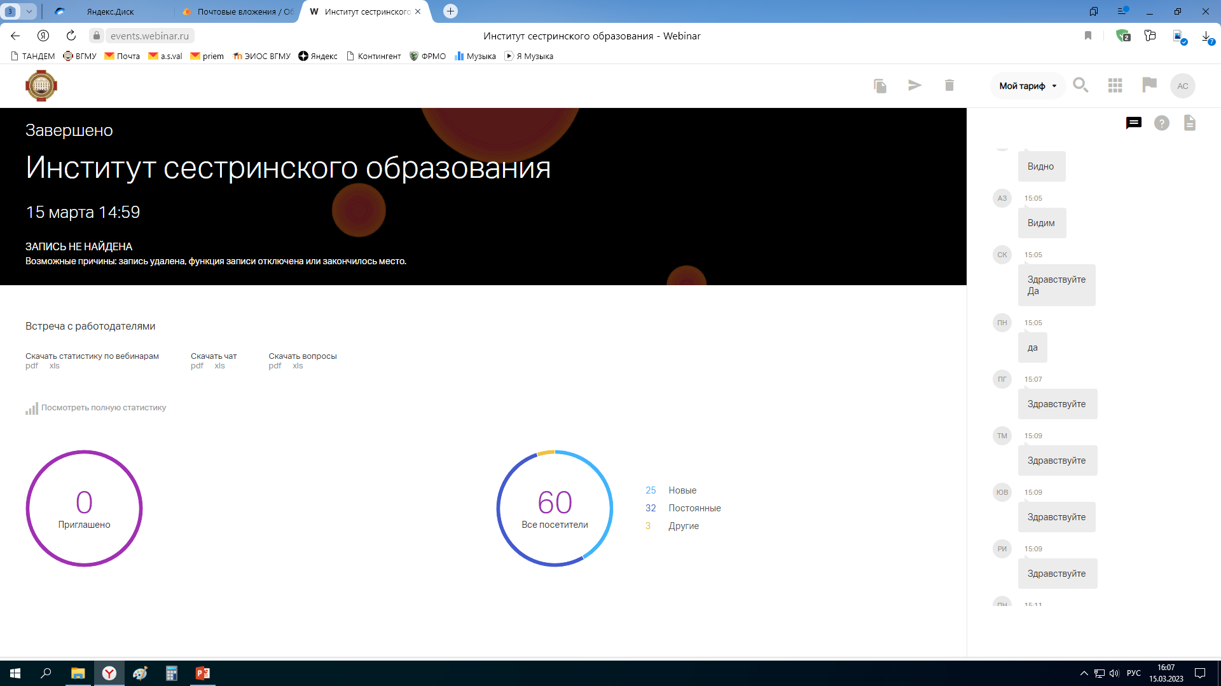
Task: Open the Почта bookmark
Action: pos(122,56)
